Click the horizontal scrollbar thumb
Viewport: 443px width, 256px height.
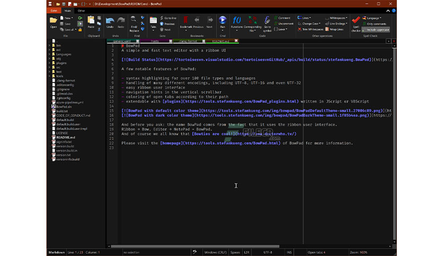coord(195,246)
